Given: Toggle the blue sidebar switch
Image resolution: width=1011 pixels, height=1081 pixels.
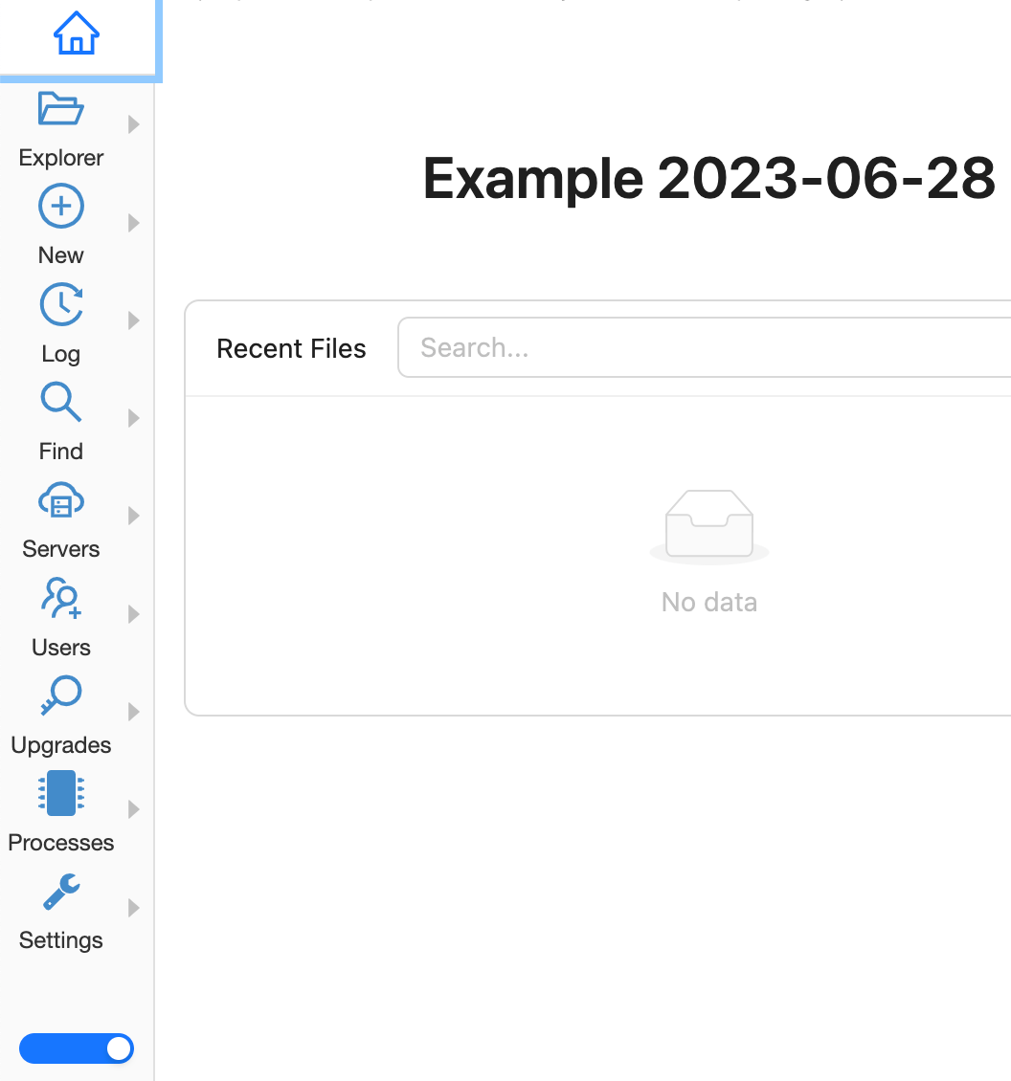Looking at the screenshot, I should click(x=76, y=1048).
